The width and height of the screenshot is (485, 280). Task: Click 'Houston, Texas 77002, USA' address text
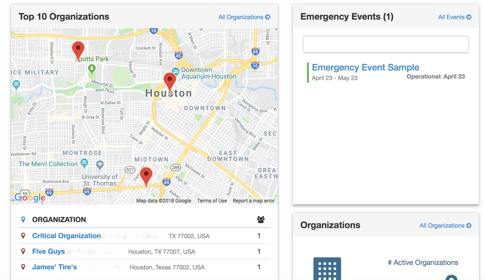pyautogui.click(x=167, y=267)
